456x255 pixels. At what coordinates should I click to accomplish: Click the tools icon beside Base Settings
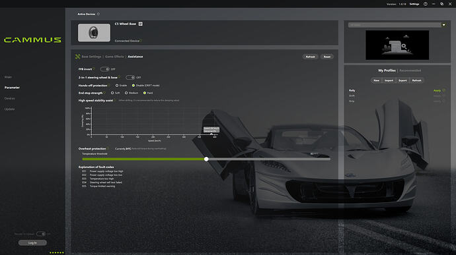(77, 57)
